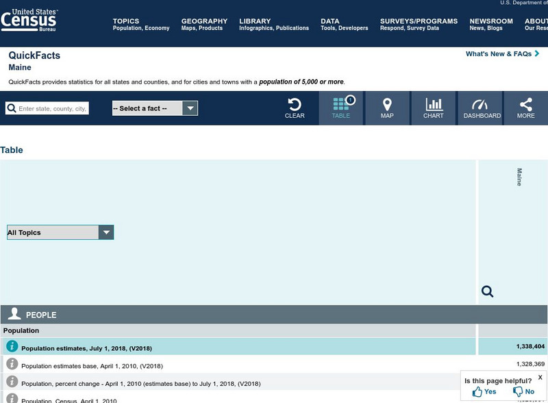The width and height of the screenshot is (548, 403).
Task: Open the DASHBOARD view icon
Action: coord(481,108)
